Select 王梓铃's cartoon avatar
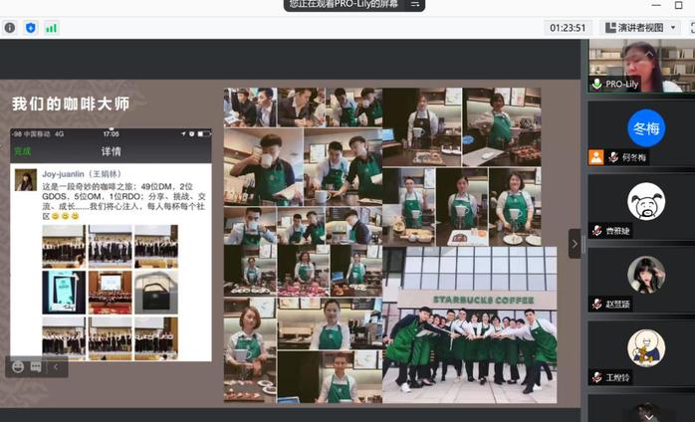The height and width of the screenshot is (422, 695). pyautogui.click(x=646, y=348)
